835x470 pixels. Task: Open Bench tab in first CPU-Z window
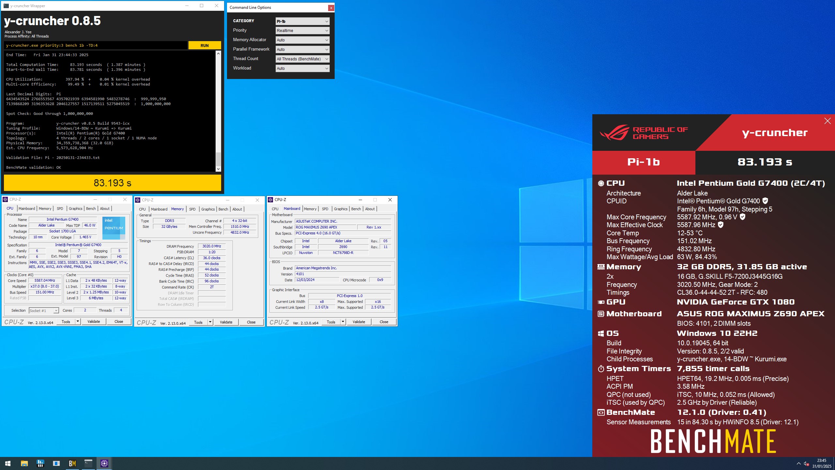pos(91,209)
